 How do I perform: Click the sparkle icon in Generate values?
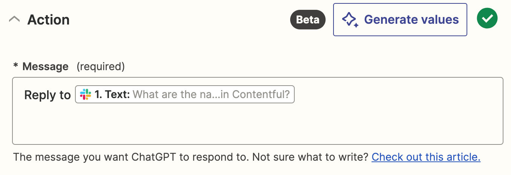pyautogui.click(x=350, y=20)
